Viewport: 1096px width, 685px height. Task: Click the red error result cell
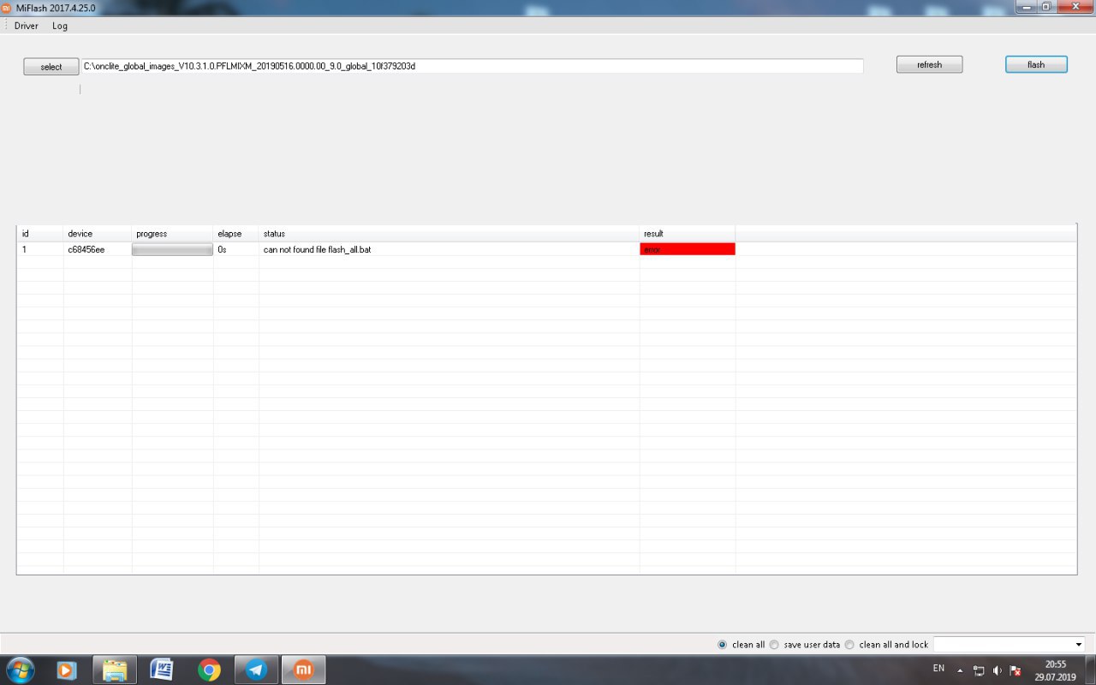688,249
